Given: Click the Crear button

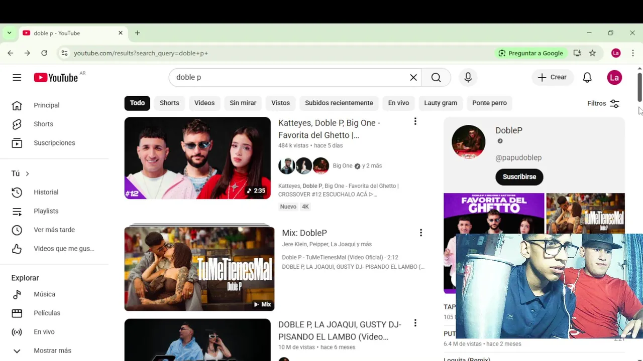Looking at the screenshot, I should pos(552,77).
